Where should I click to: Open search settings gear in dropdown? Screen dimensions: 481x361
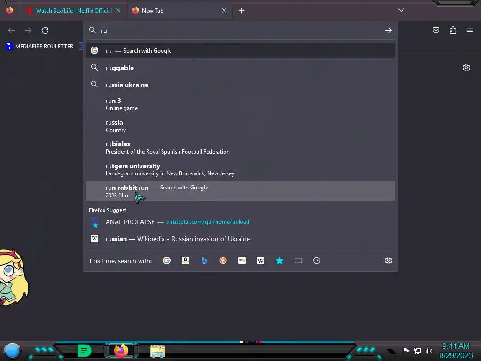point(388,260)
